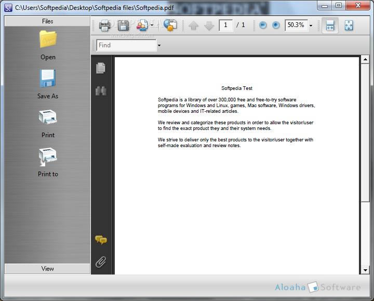Click the zoom percentage field showing 50.3%
The height and width of the screenshot is (301, 374).
click(x=296, y=25)
